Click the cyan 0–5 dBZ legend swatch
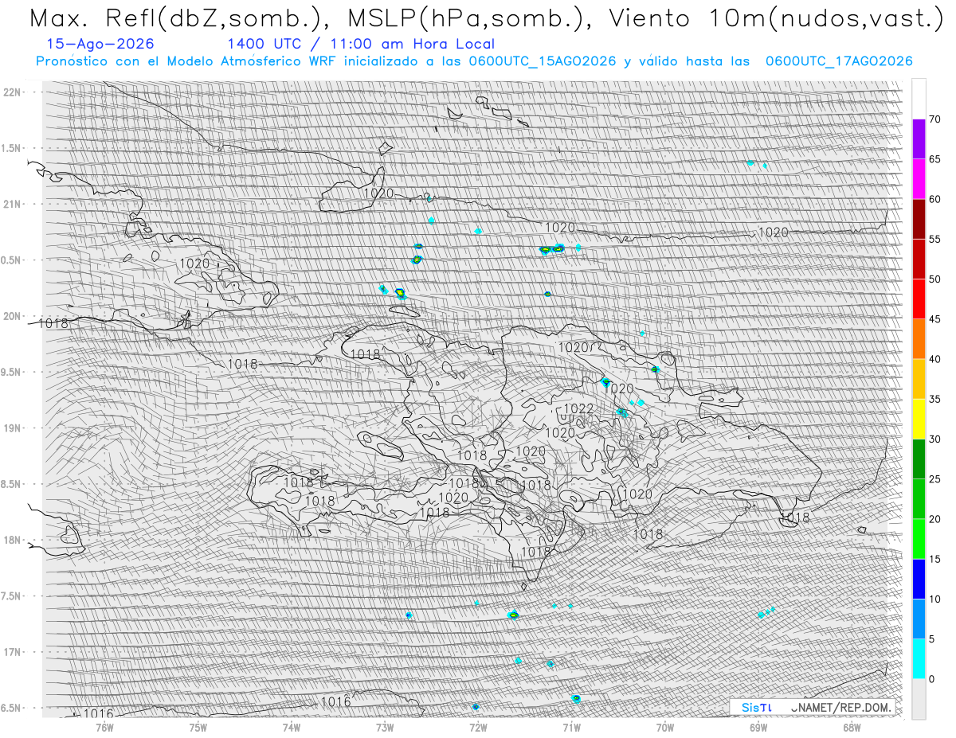 point(919,658)
